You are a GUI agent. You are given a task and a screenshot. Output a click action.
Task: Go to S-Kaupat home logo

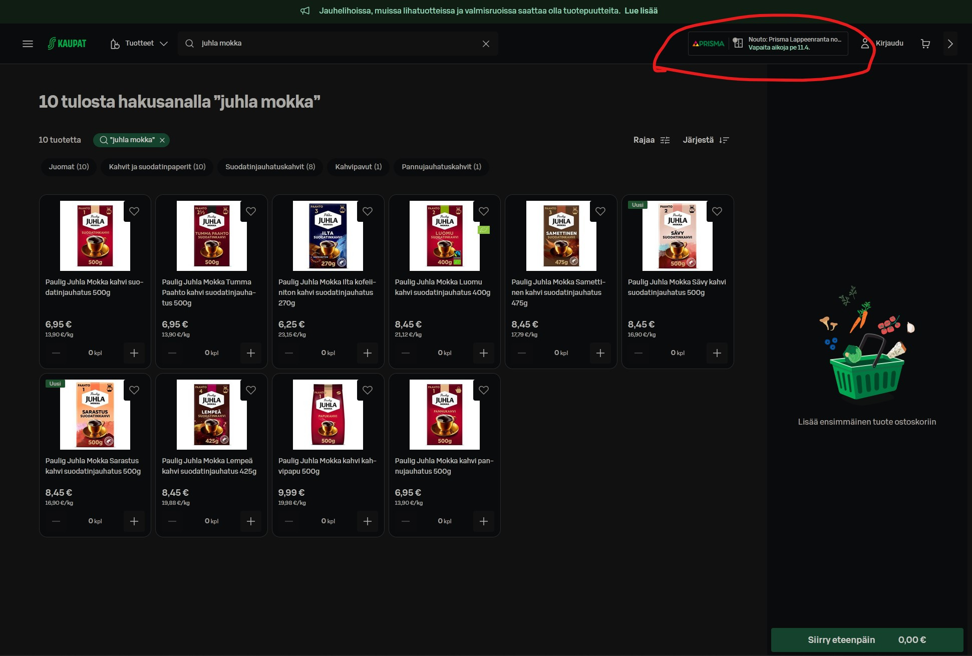click(x=67, y=44)
